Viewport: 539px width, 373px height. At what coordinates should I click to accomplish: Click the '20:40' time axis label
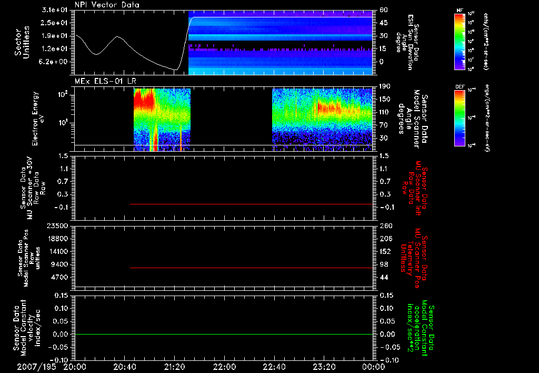125,367
